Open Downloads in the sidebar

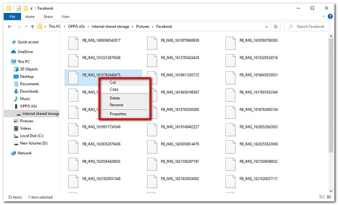tap(26, 91)
